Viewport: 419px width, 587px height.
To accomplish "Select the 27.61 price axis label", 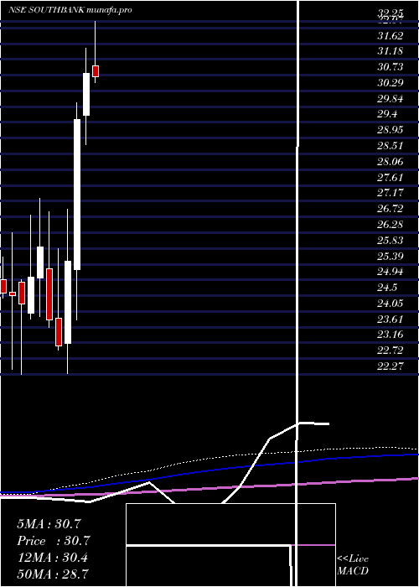I will (391, 177).
